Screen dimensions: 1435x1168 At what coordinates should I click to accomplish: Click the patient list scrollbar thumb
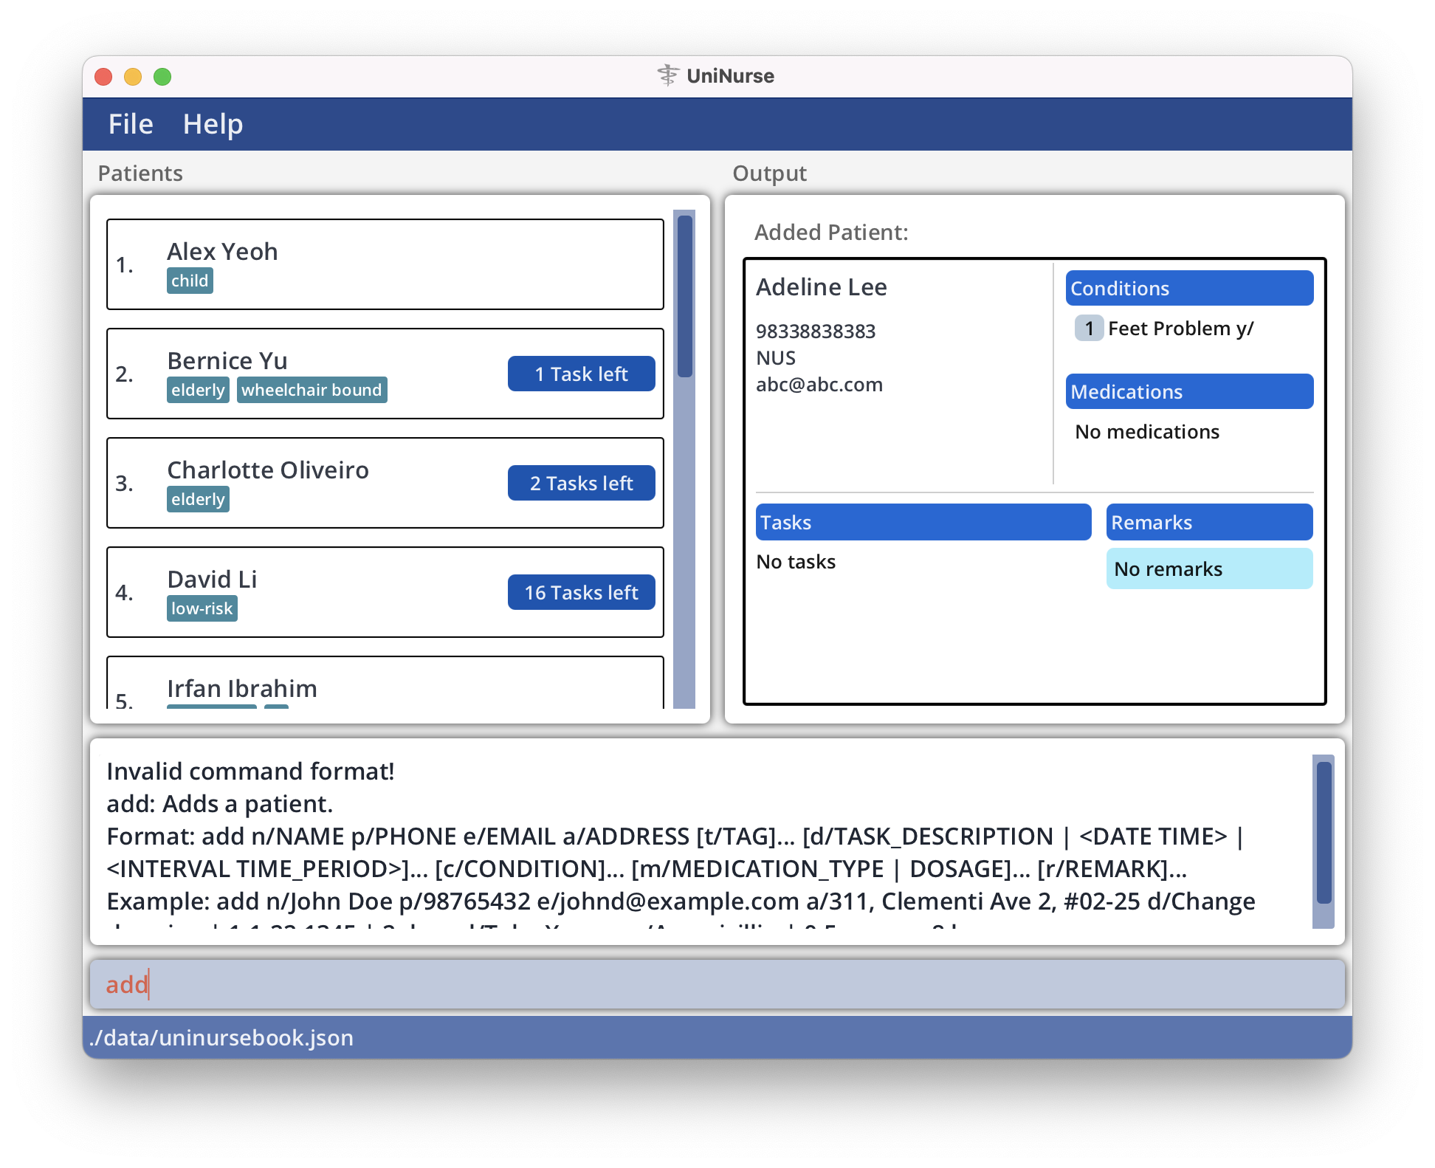click(685, 295)
